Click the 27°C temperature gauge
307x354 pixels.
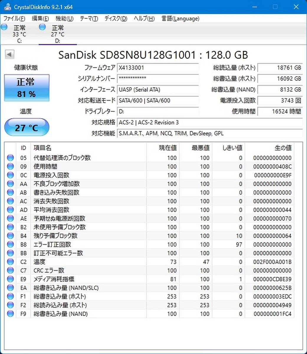(27, 127)
